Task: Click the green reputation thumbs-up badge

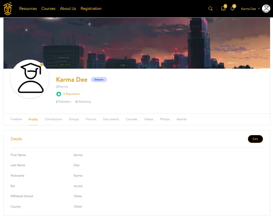Action: coord(59,94)
